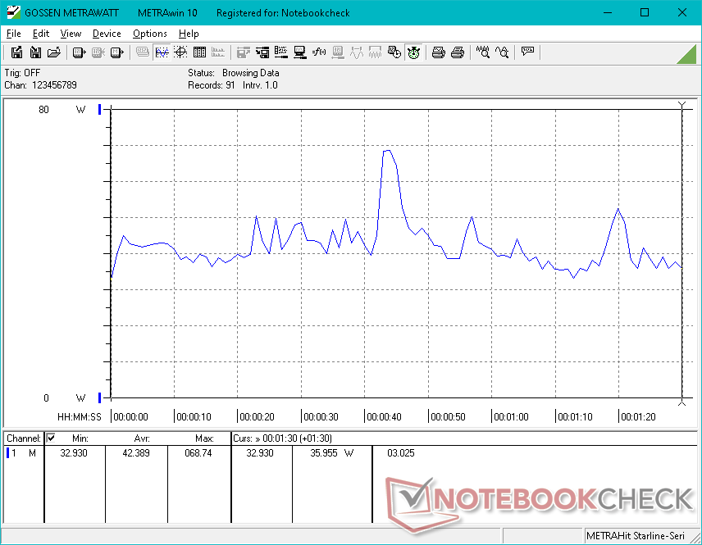Click the Max value 068.74

(x=198, y=453)
